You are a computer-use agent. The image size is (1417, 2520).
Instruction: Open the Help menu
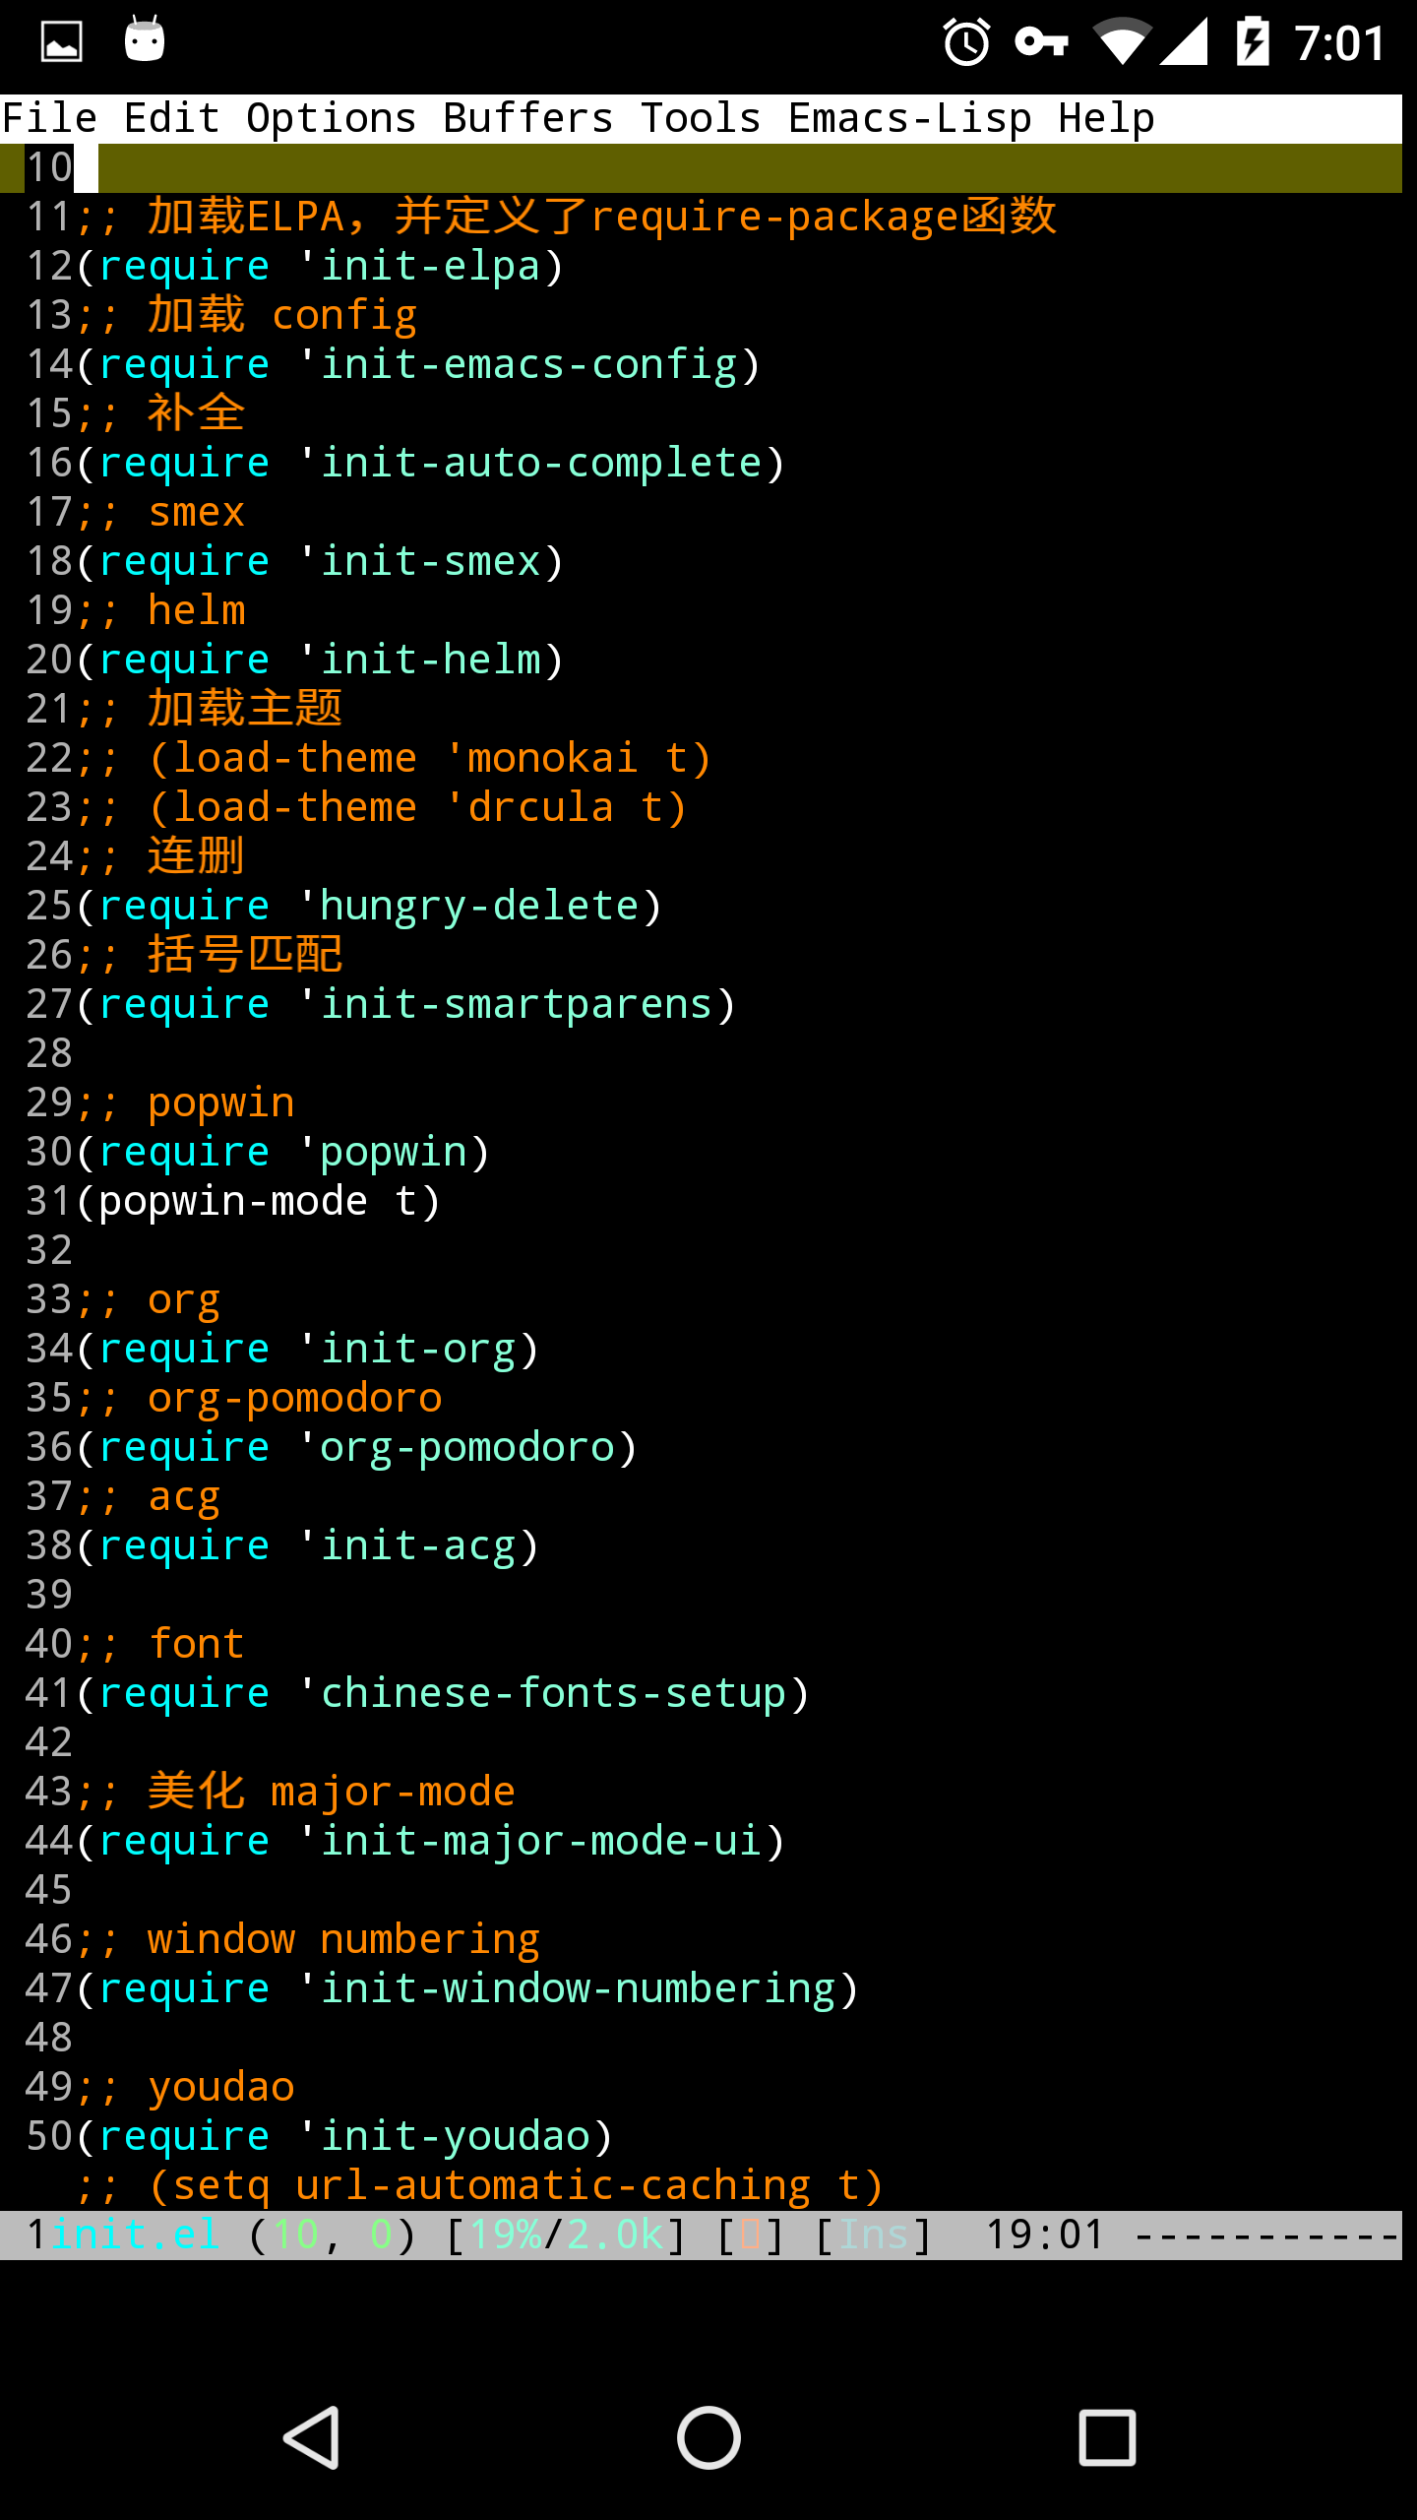point(1106,118)
